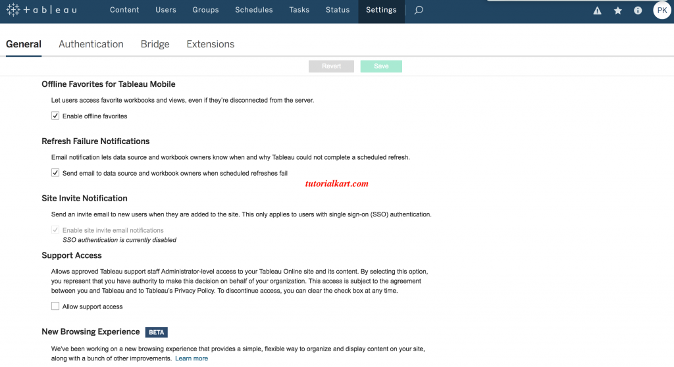Click the Save button
The width and height of the screenshot is (674, 367).
coord(381,66)
